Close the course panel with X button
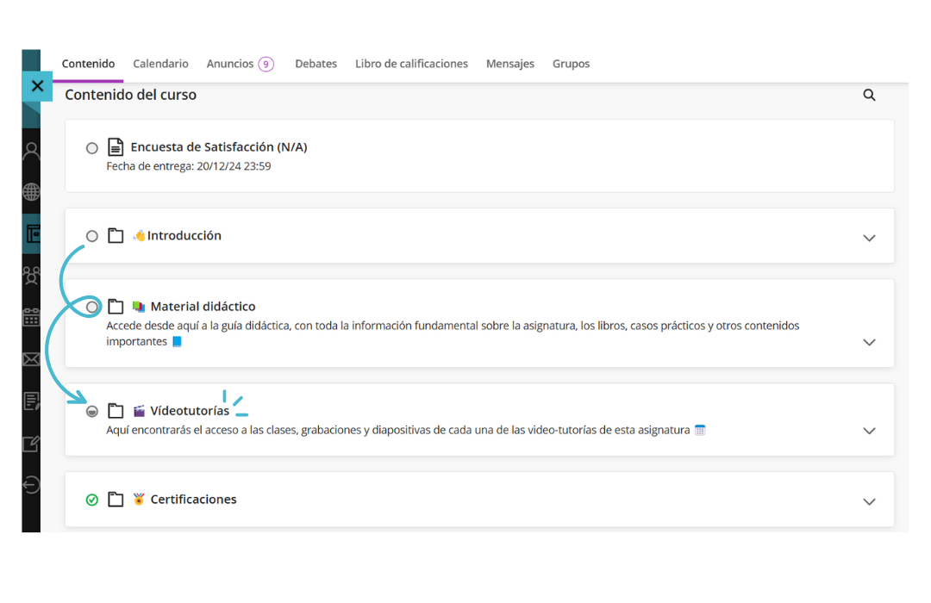 [37, 86]
